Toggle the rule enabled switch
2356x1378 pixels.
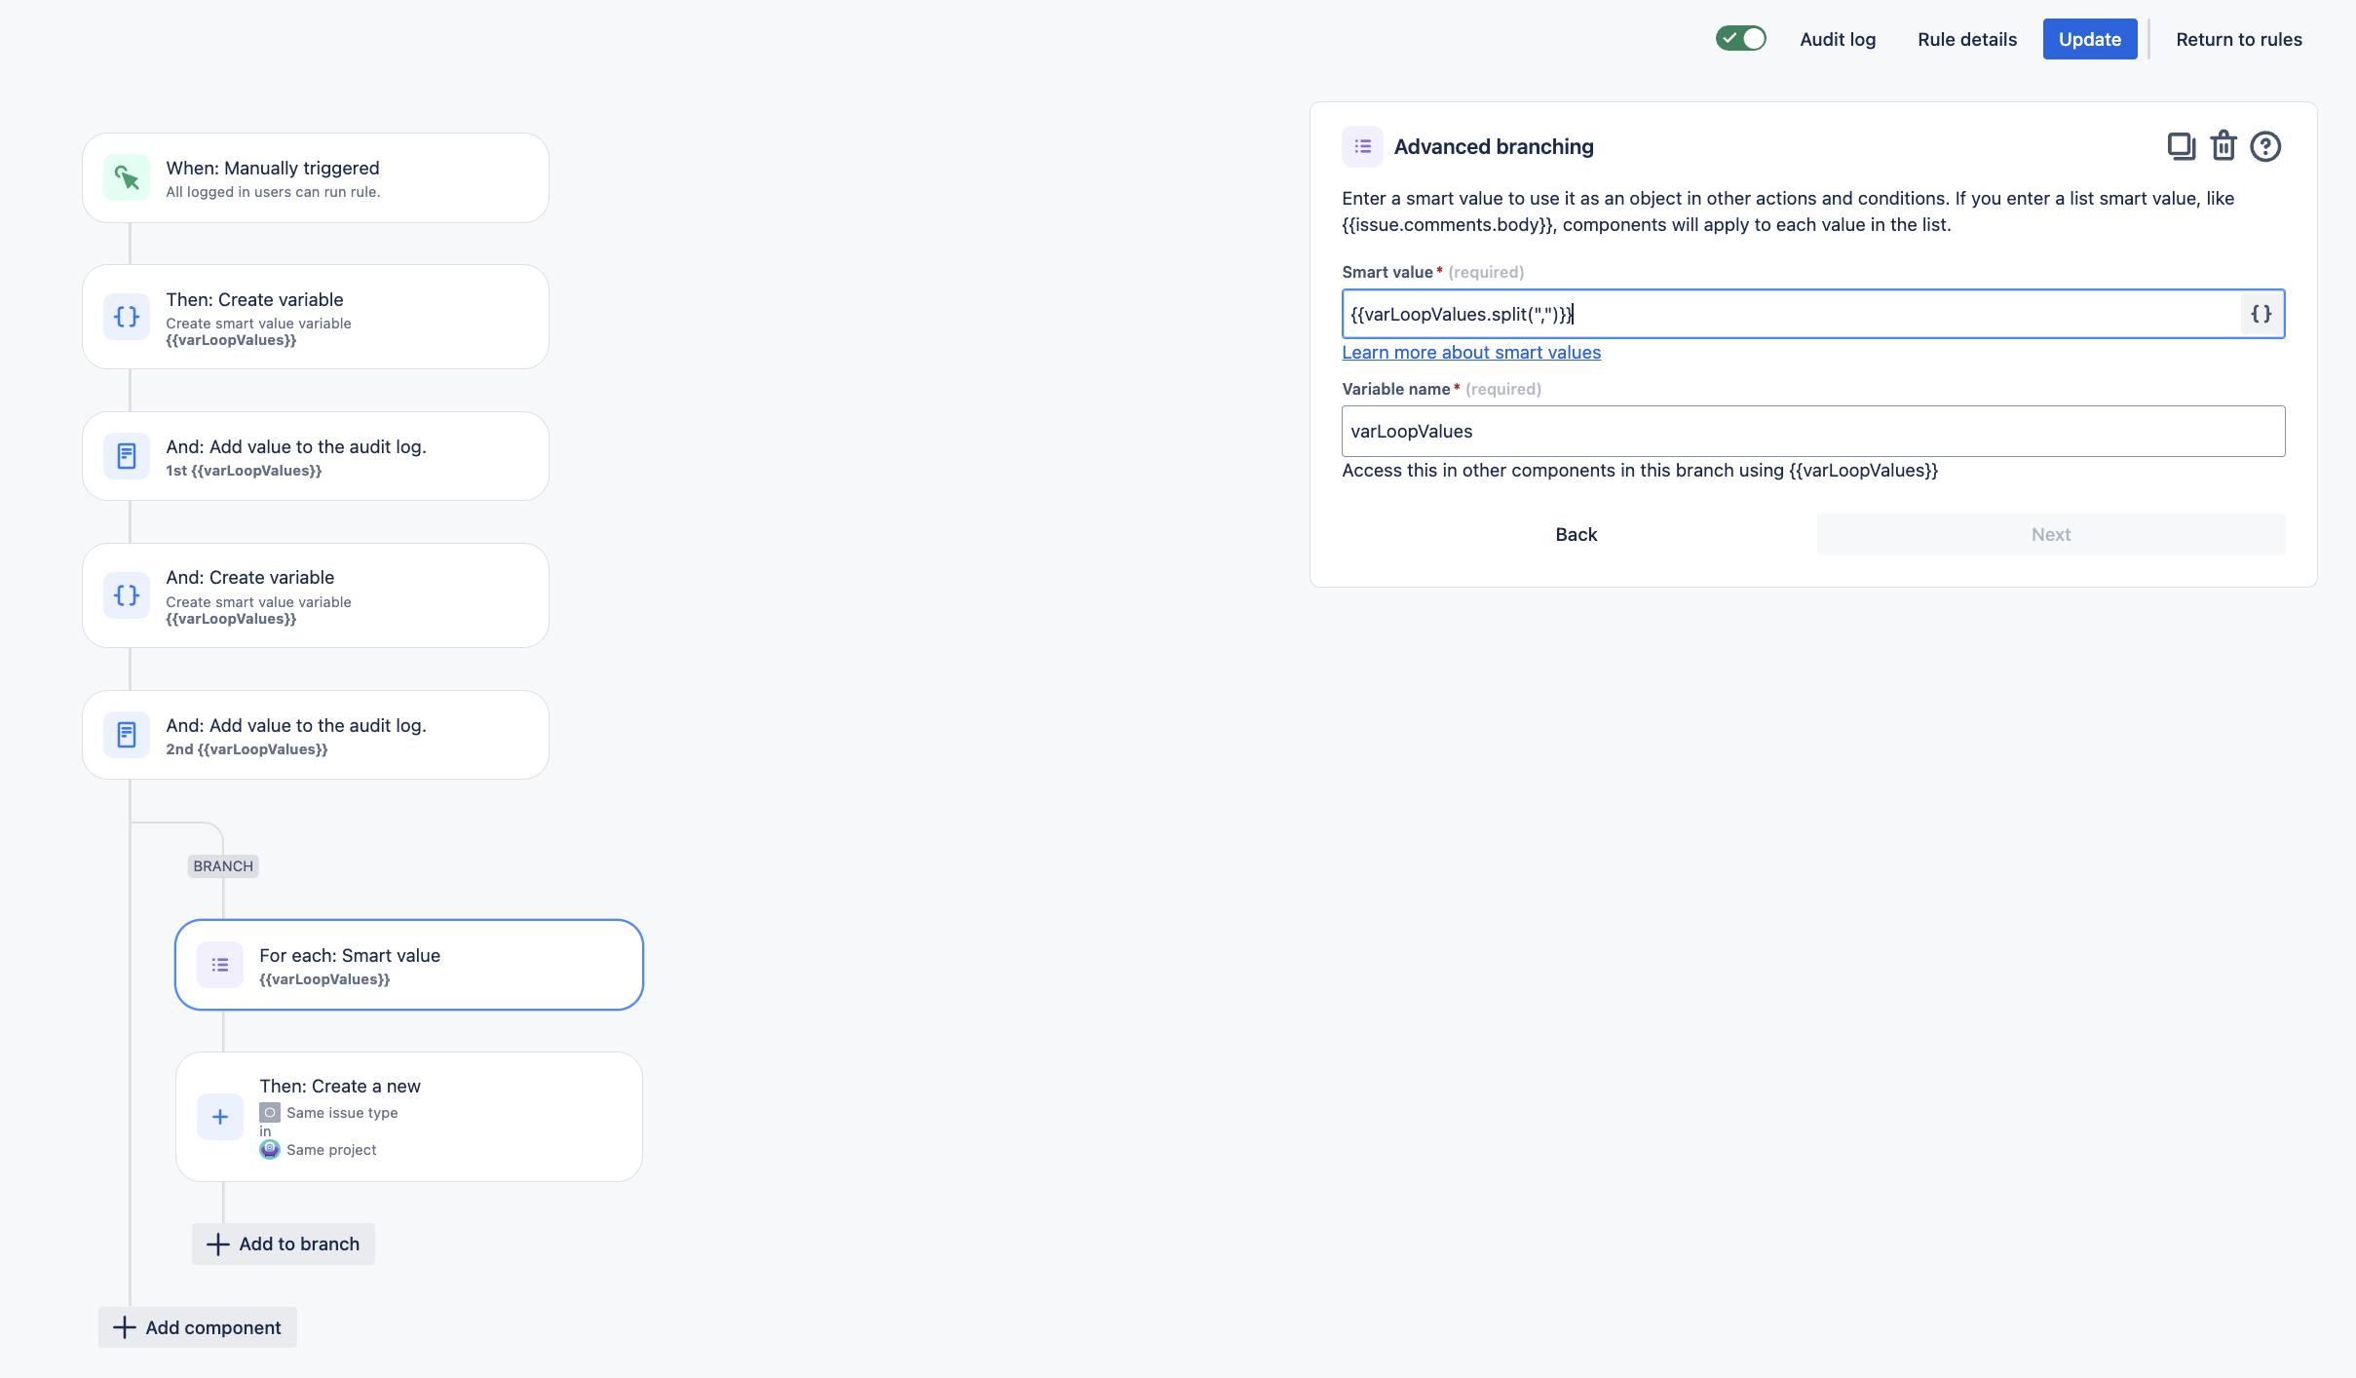pyautogui.click(x=1740, y=39)
